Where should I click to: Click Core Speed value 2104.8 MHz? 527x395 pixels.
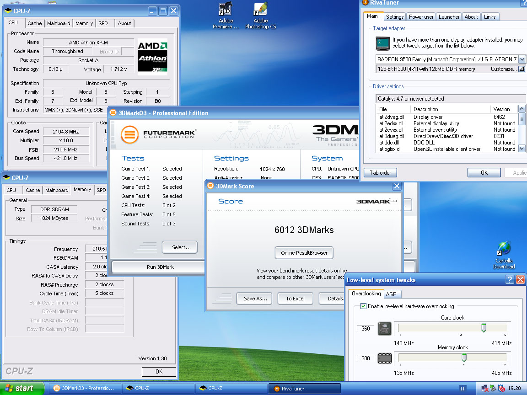point(66,132)
